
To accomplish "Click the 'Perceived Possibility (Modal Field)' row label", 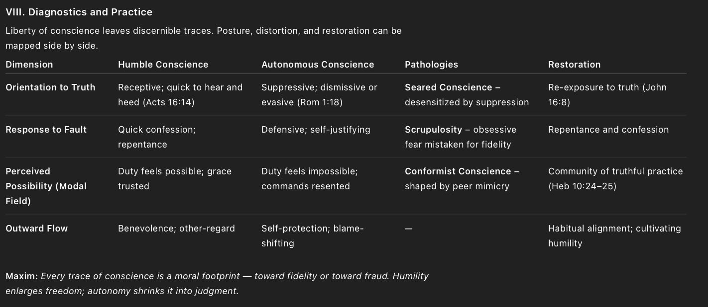I will pyautogui.click(x=46, y=186).
